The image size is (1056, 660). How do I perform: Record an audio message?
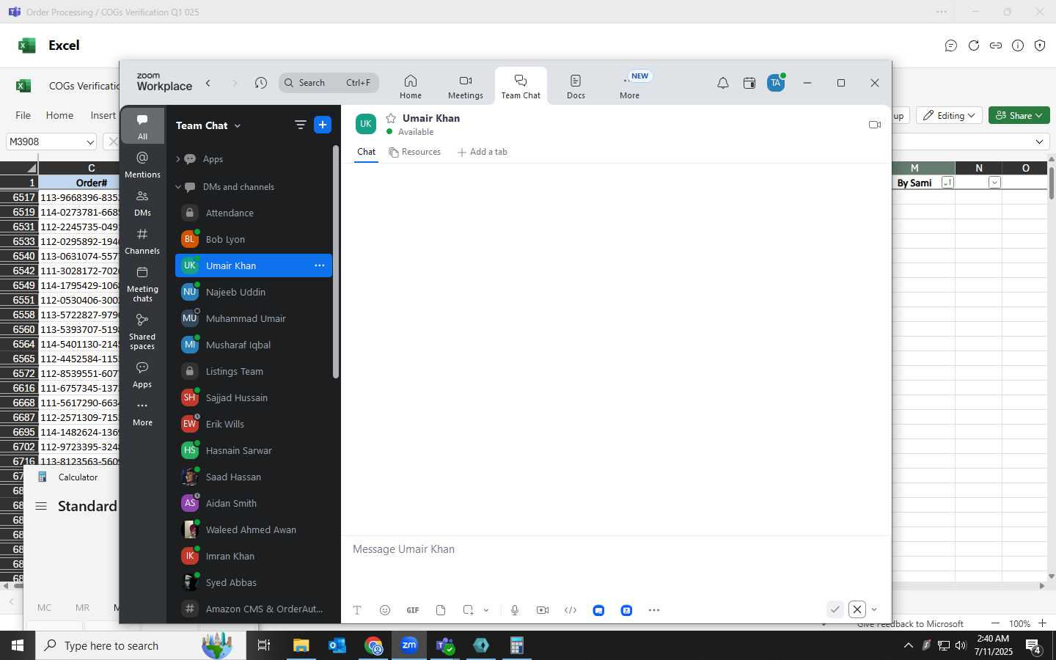coord(515,610)
